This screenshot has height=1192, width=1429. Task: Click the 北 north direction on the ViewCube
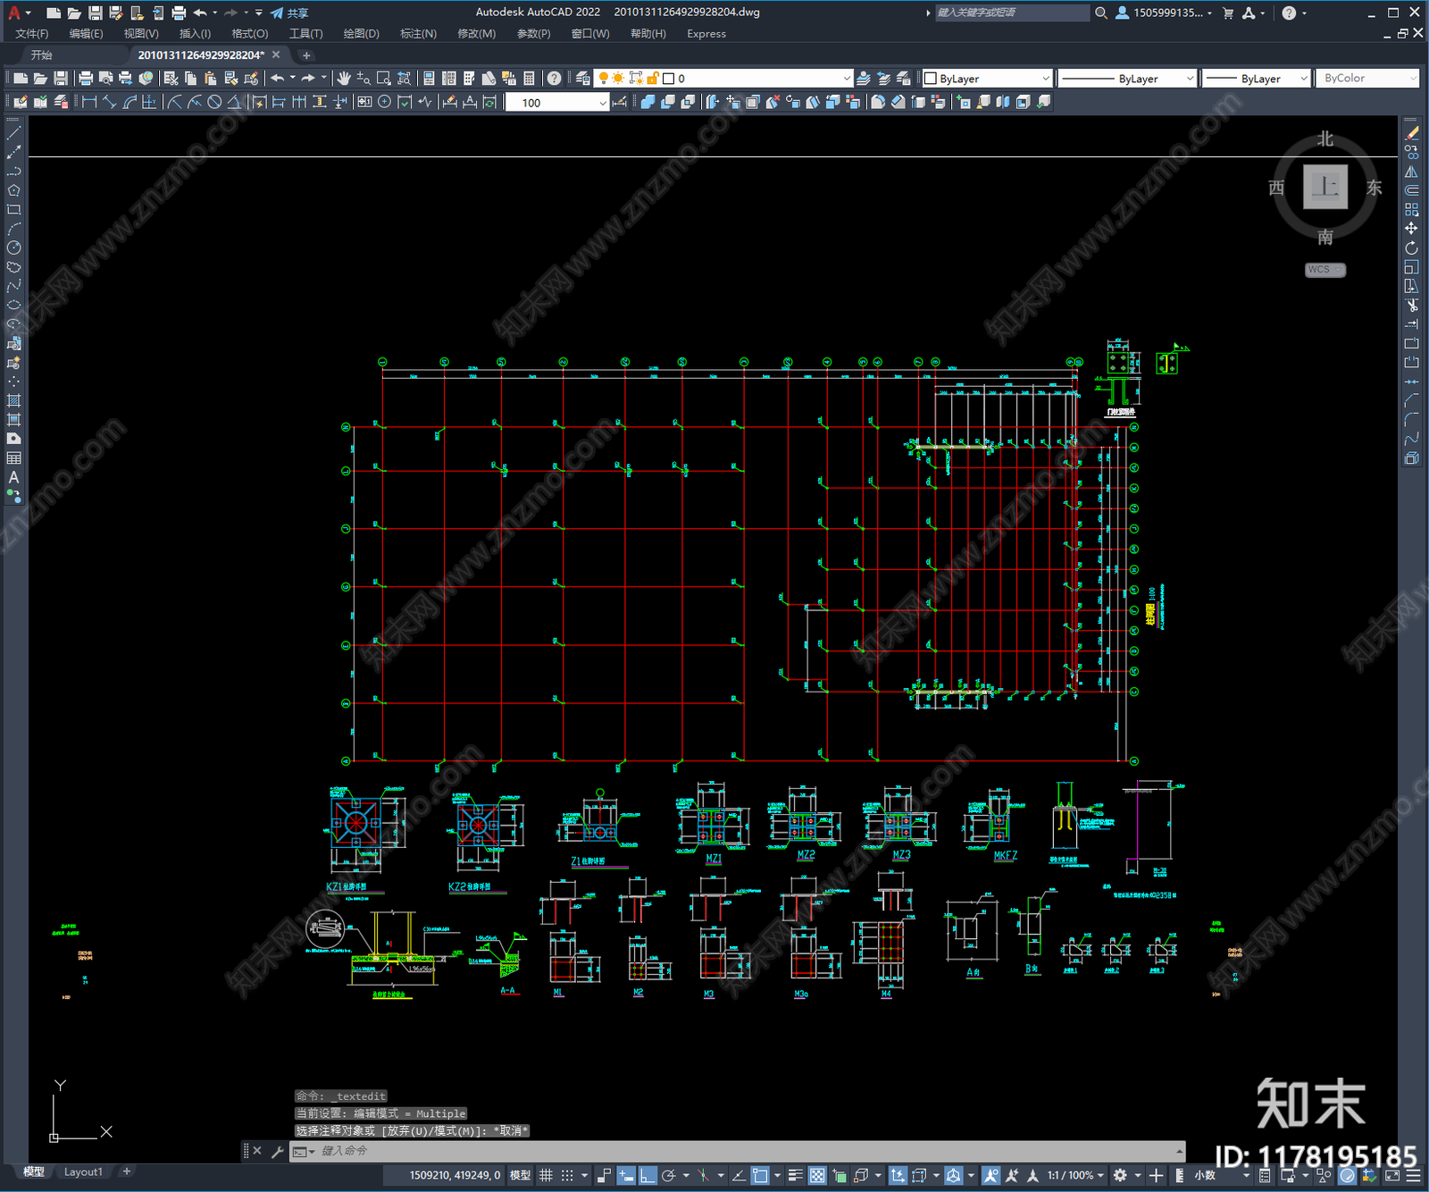pos(1325,139)
